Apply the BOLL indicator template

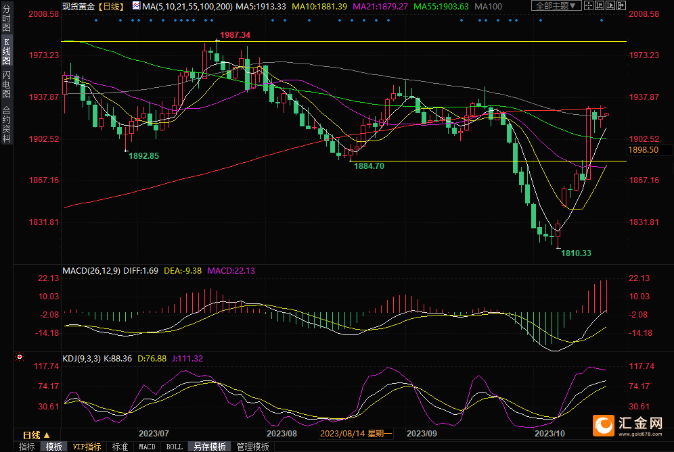[174, 447]
